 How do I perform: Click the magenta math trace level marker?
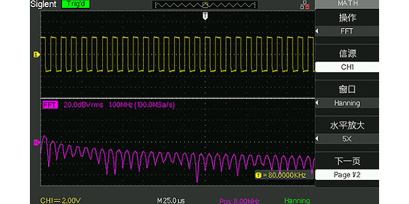tap(36, 142)
